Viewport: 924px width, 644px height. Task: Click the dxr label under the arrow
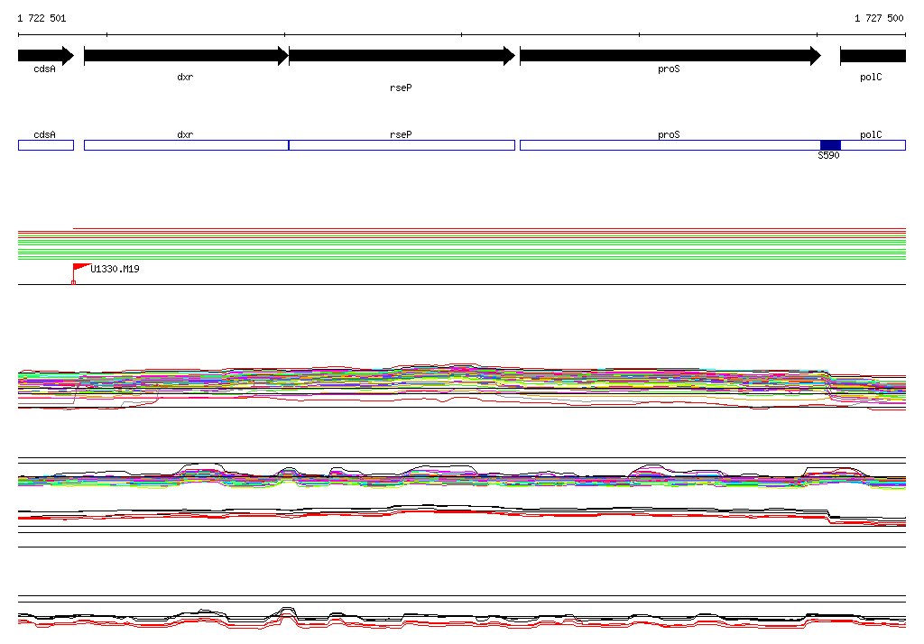[x=185, y=78]
